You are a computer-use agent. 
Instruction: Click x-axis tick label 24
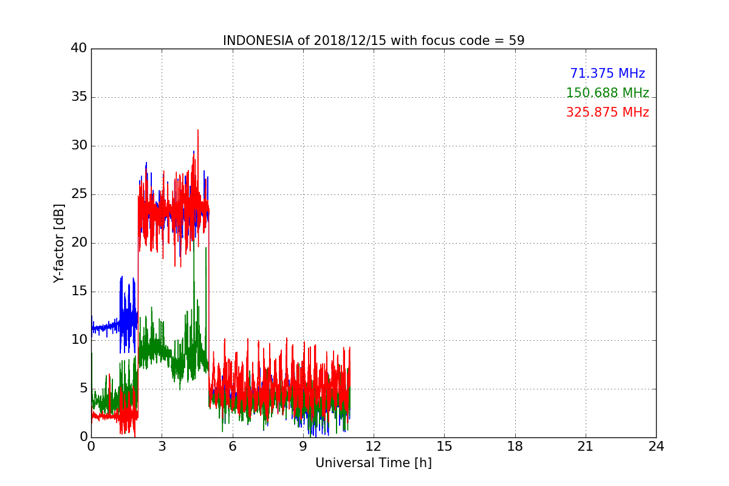pyautogui.click(x=656, y=447)
